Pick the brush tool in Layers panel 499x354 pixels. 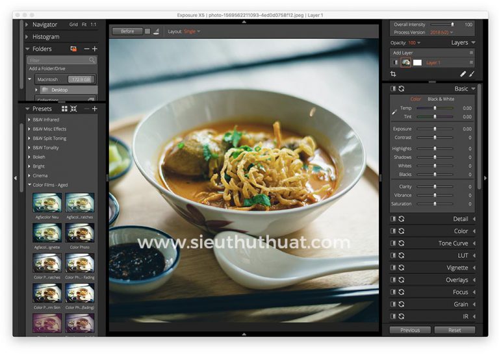pyautogui.click(x=472, y=74)
